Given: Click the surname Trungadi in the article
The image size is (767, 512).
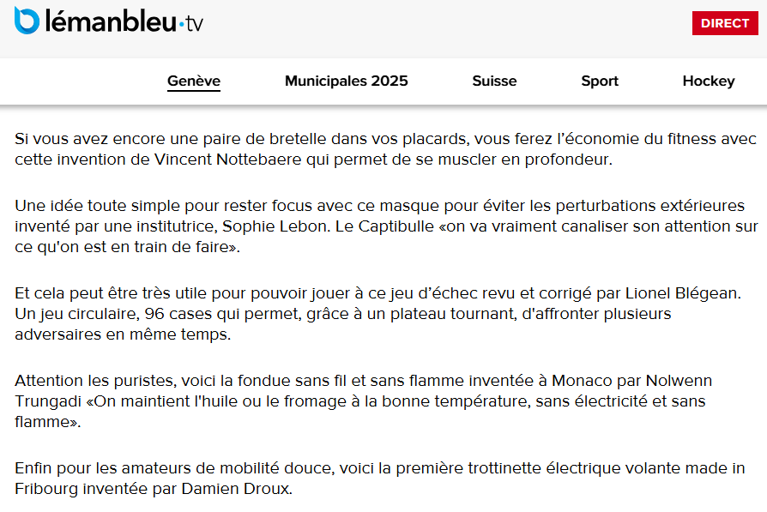Looking at the screenshot, I should (48, 401).
